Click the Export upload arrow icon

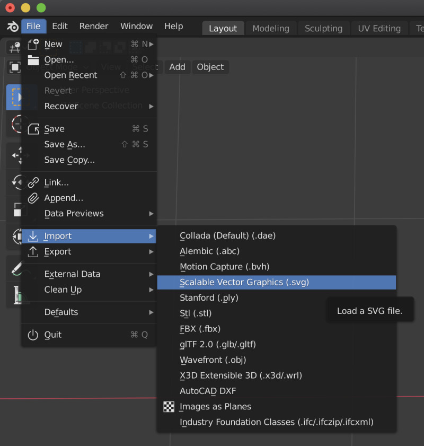pos(33,252)
